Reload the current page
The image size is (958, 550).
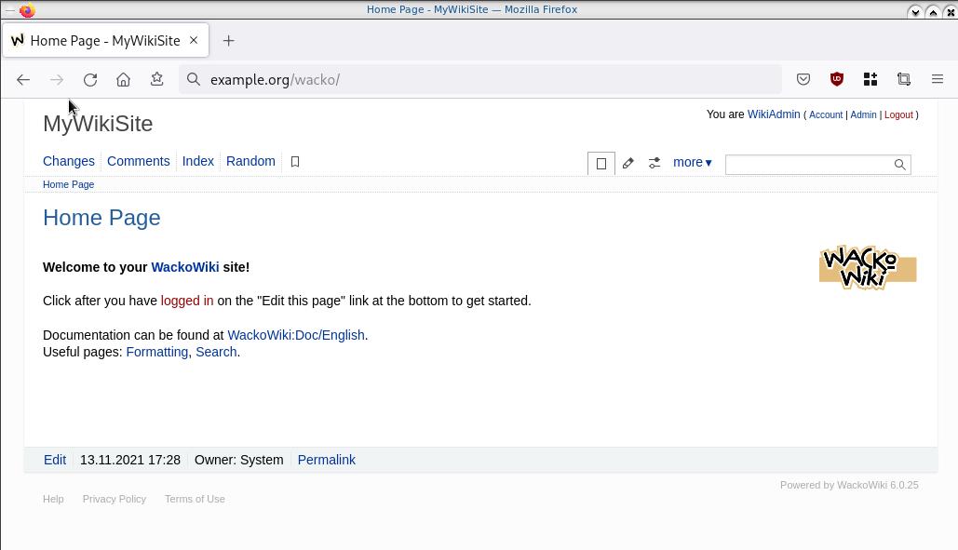click(90, 80)
